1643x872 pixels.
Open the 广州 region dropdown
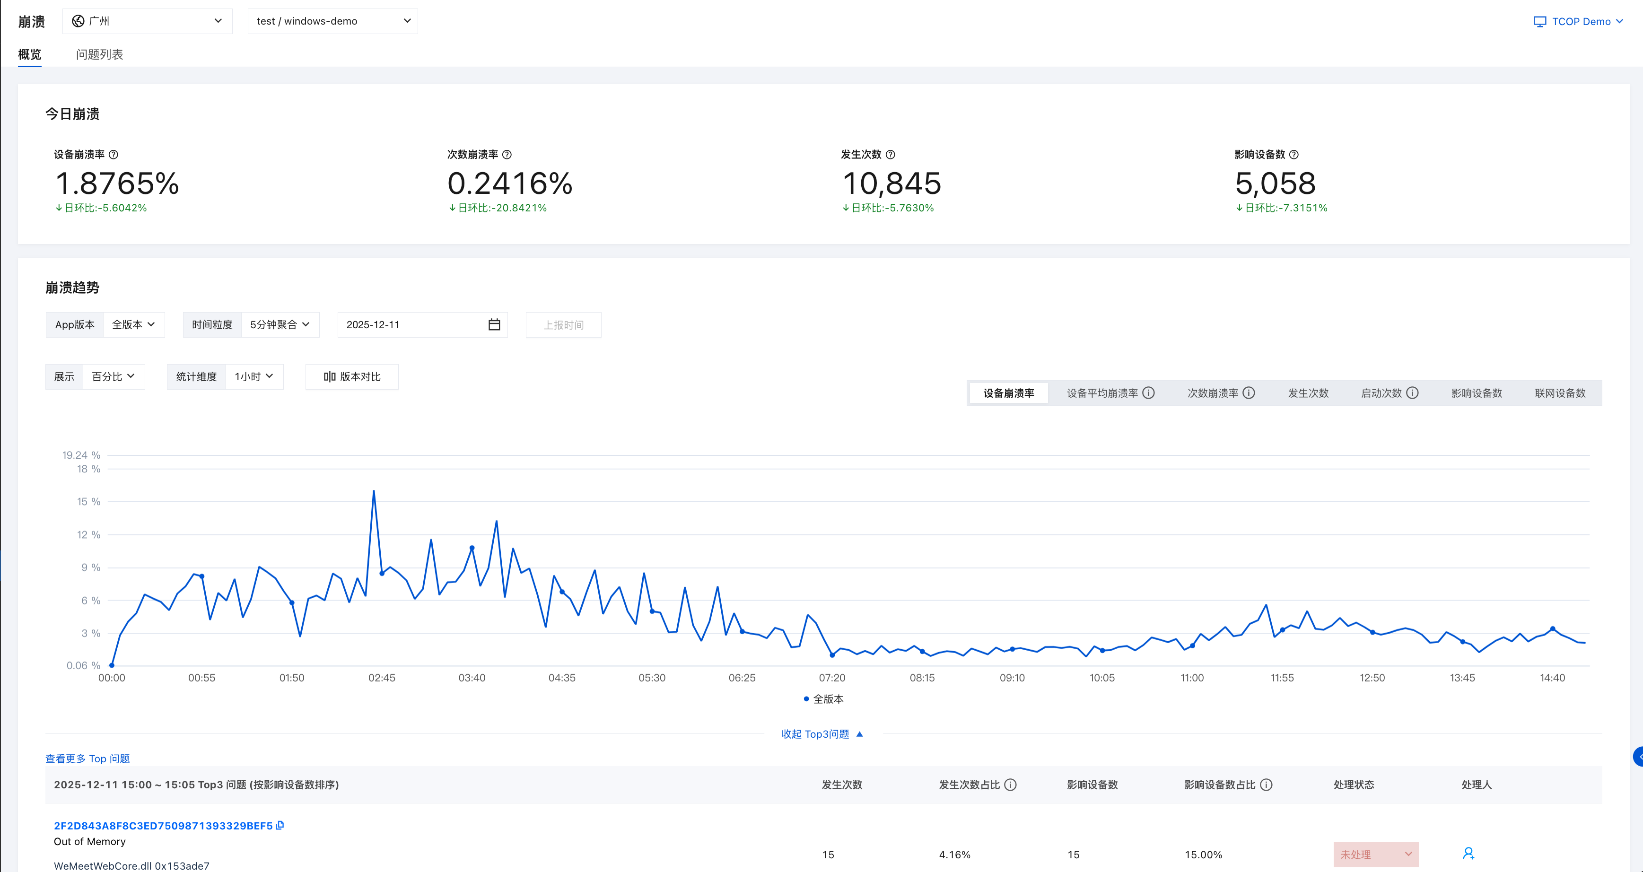click(x=148, y=21)
